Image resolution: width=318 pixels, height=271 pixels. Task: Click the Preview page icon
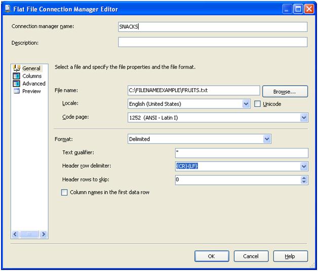tap(16, 91)
